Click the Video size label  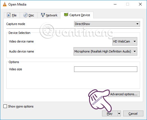tap(16, 69)
